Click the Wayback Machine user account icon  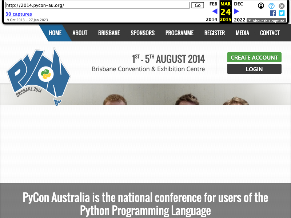tap(261, 6)
